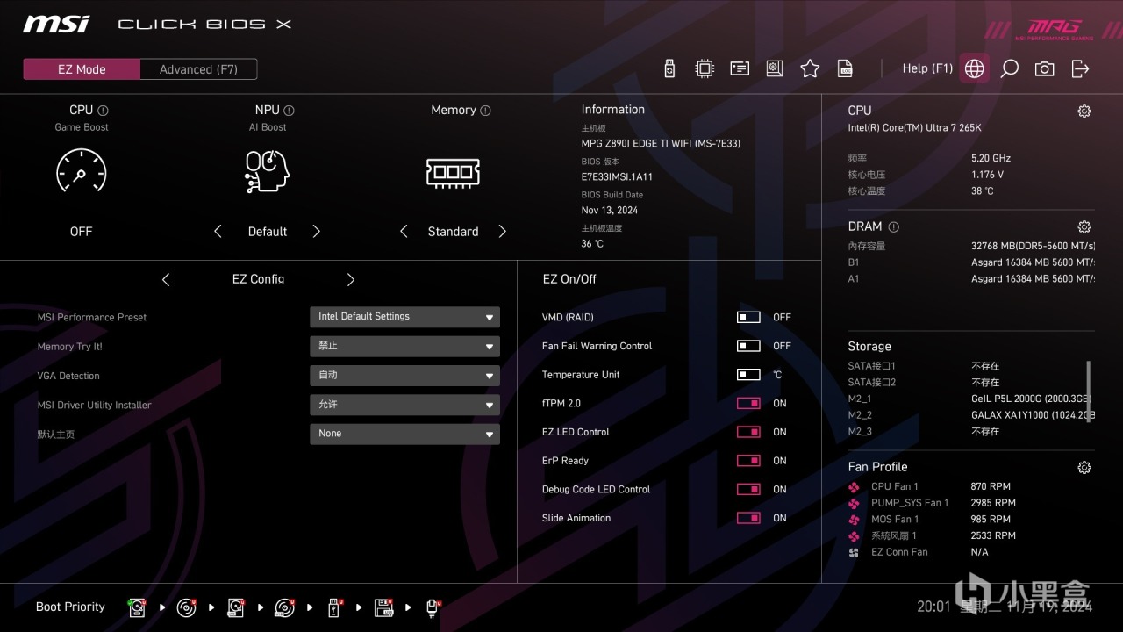Select the USB flash drive boot device icon

[x=334, y=607]
